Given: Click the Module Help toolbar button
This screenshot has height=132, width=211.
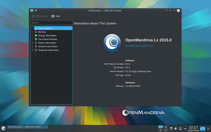Looking at the screenshot, I should tap(40, 16).
